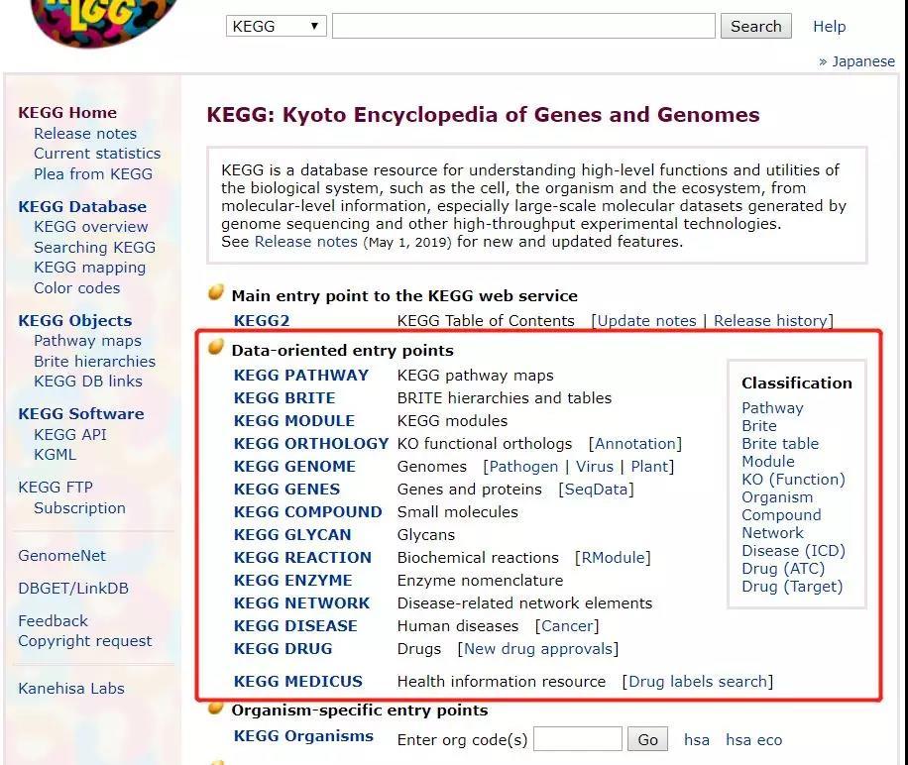Open Current statistics sidebar link
The height and width of the screenshot is (765, 908).
coord(97,154)
